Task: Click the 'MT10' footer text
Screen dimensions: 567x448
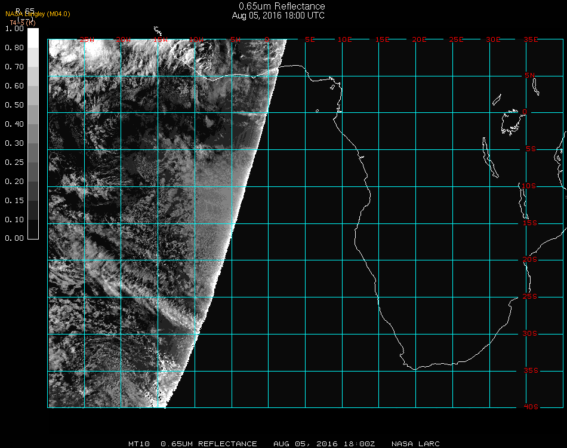Action: point(139,444)
